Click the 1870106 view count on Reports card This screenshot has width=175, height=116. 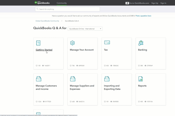tap(150, 101)
